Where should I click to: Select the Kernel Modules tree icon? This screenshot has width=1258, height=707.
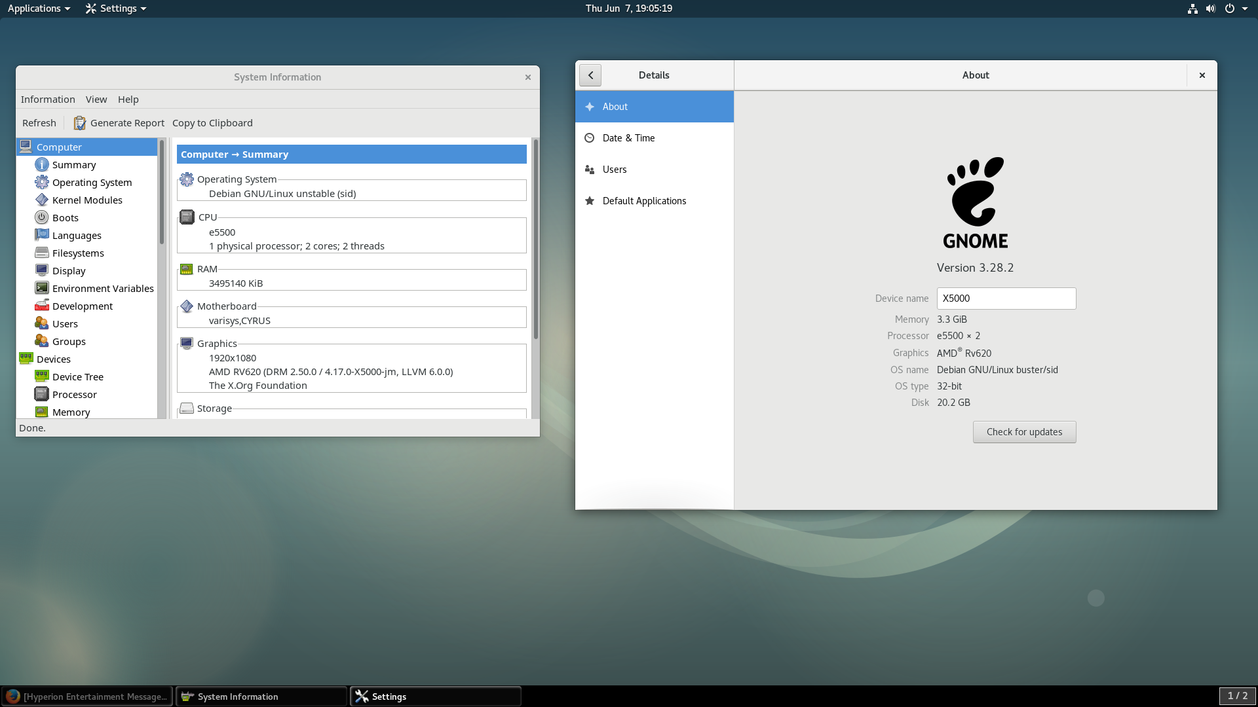(42, 200)
